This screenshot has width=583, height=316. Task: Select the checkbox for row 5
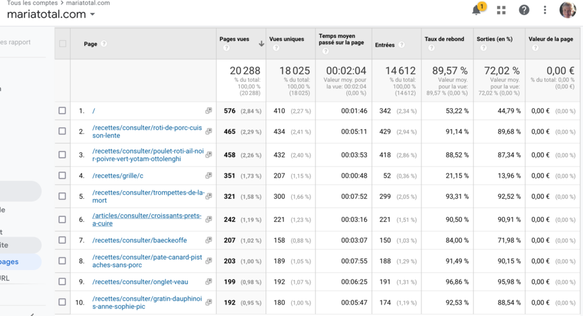pyautogui.click(x=62, y=196)
